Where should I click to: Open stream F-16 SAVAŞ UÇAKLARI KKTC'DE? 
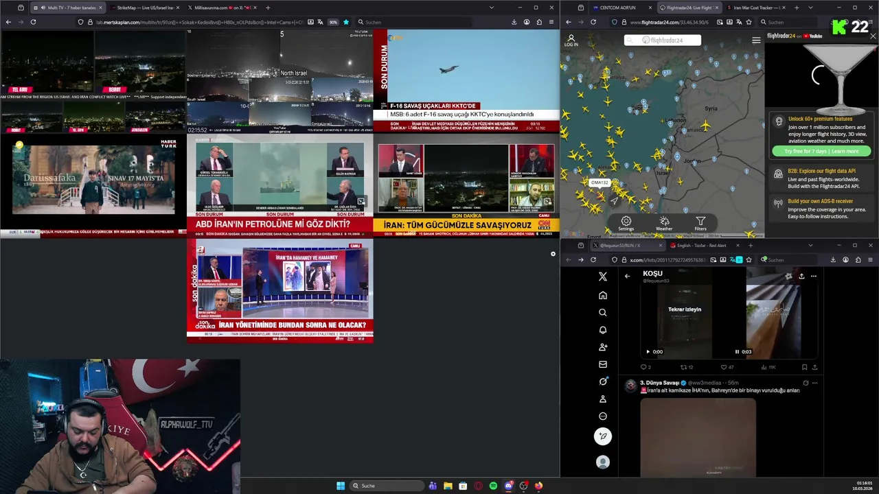pos(466,80)
